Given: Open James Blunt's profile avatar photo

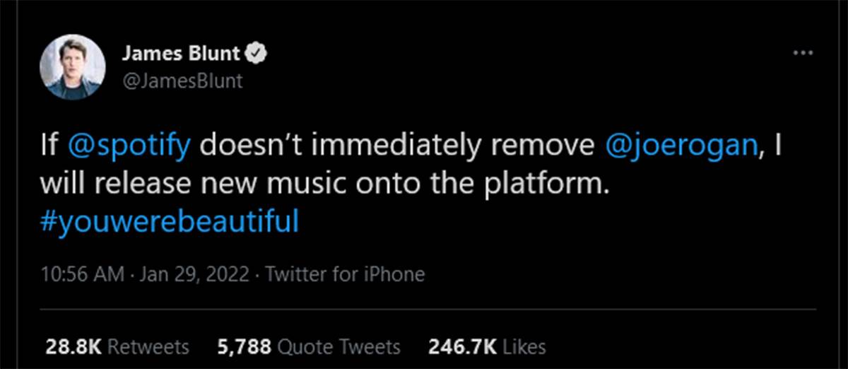Looking at the screenshot, I should coord(71,66).
